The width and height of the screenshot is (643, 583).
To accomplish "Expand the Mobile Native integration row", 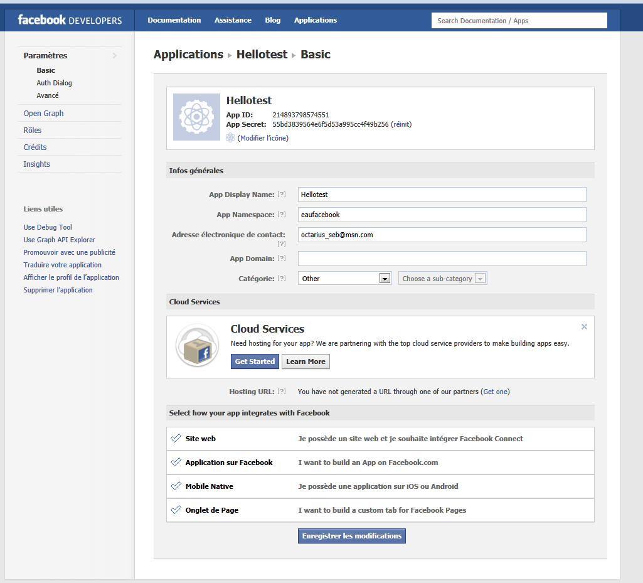I will pos(380,486).
